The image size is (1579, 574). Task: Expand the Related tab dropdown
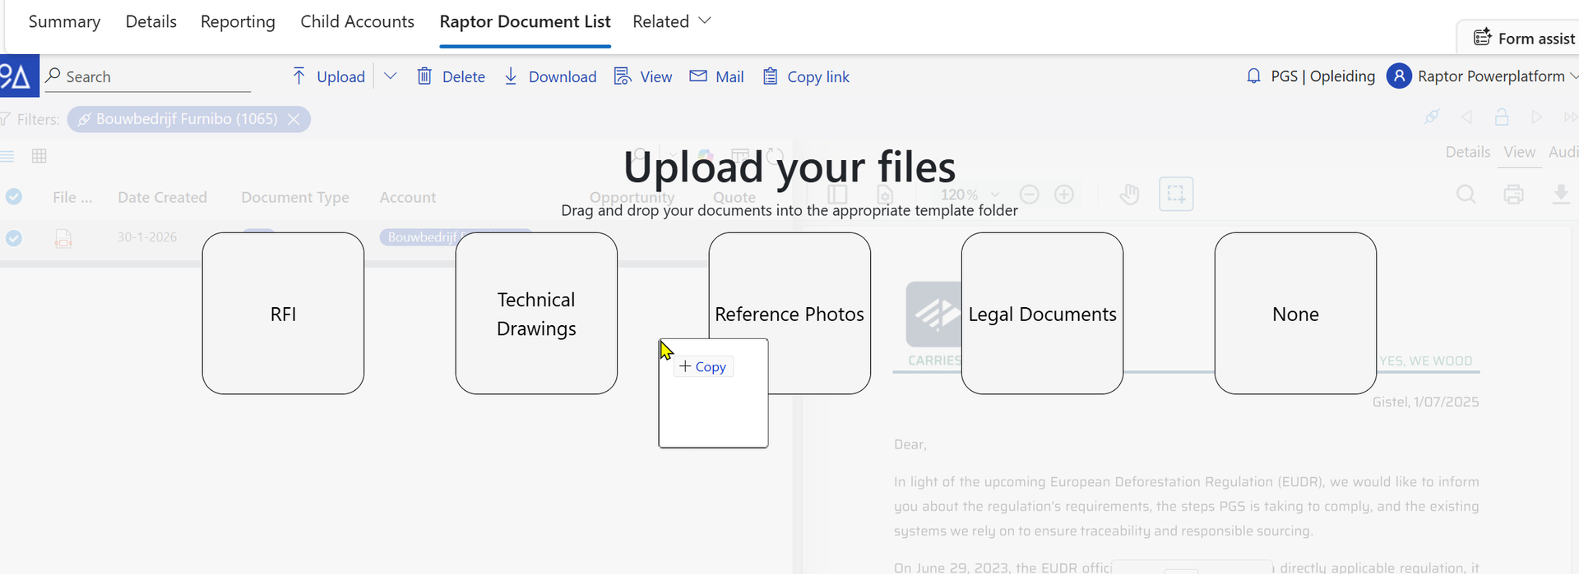704,21
